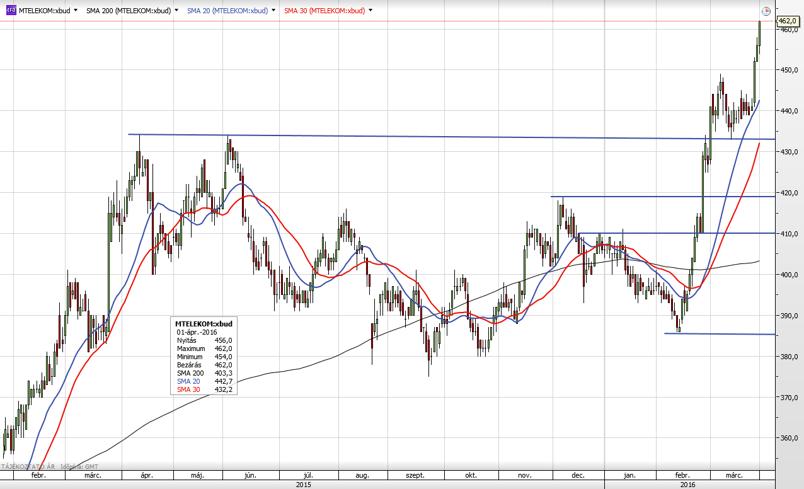Click the 400,0 price axis label
The width and height of the screenshot is (804, 489).
point(790,275)
